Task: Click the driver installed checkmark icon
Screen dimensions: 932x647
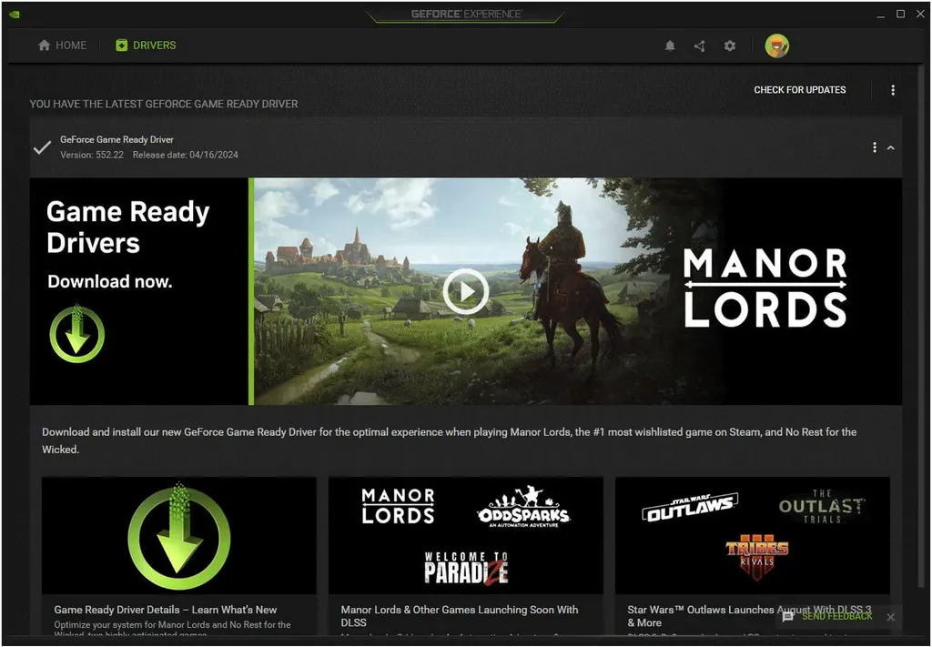Action: pyautogui.click(x=42, y=147)
